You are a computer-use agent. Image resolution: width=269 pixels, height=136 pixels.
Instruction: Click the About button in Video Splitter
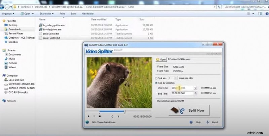pos(212,122)
